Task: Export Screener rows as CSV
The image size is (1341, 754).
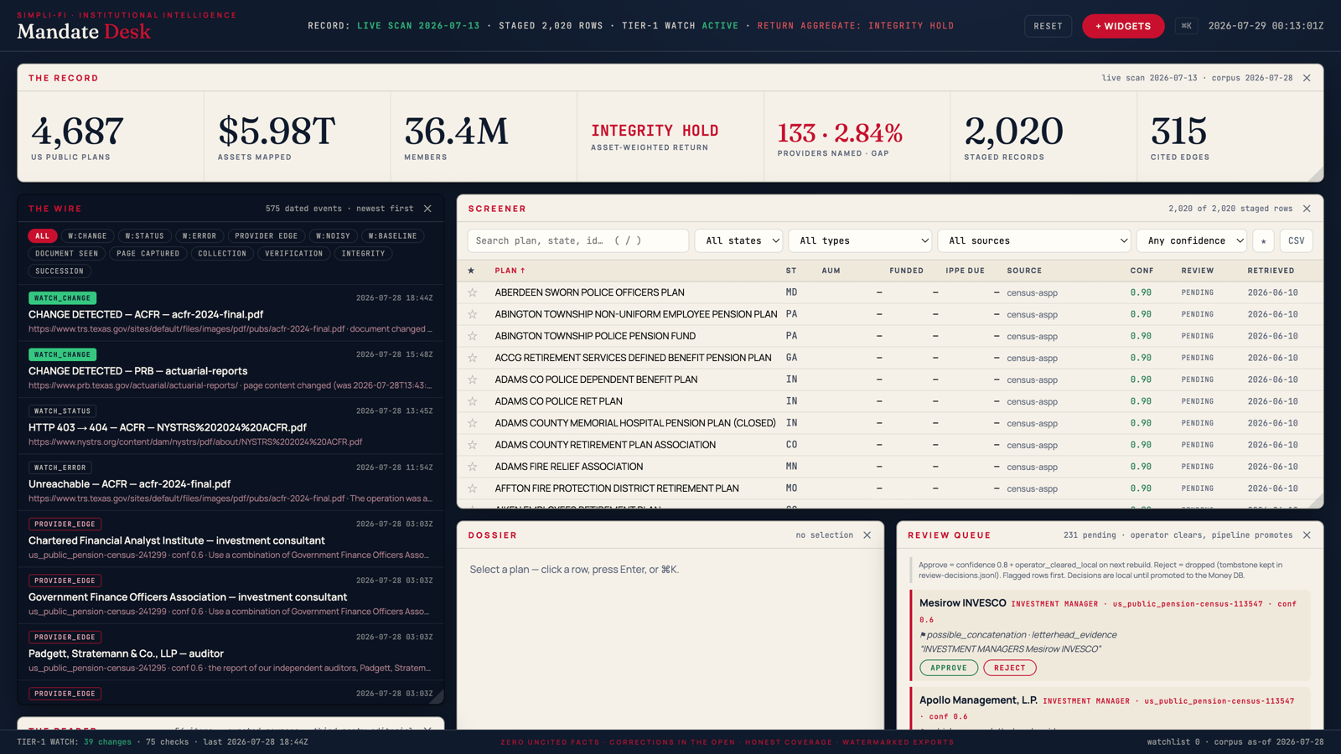Action: [x=1296, y=240]
